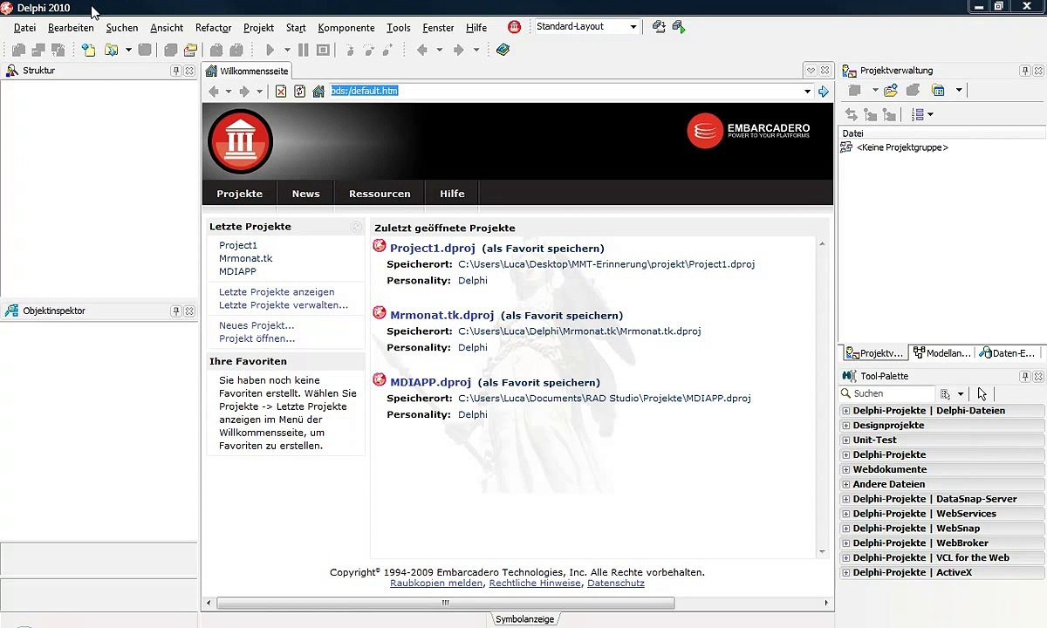The width and height of the screenshot is (1047, 628).
Task: Click the add project folder icon in Projektverwaltung
Action: pyautogui.click(x=891, y=90)
